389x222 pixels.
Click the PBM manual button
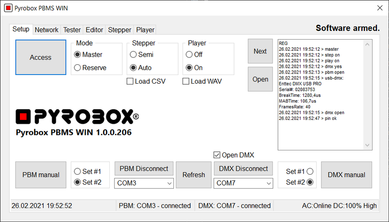click(x=41, y=175)
